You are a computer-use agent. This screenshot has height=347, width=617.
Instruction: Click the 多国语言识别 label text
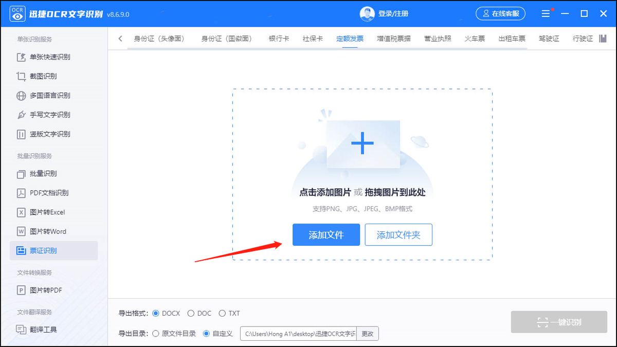click(x=50, y=96)
